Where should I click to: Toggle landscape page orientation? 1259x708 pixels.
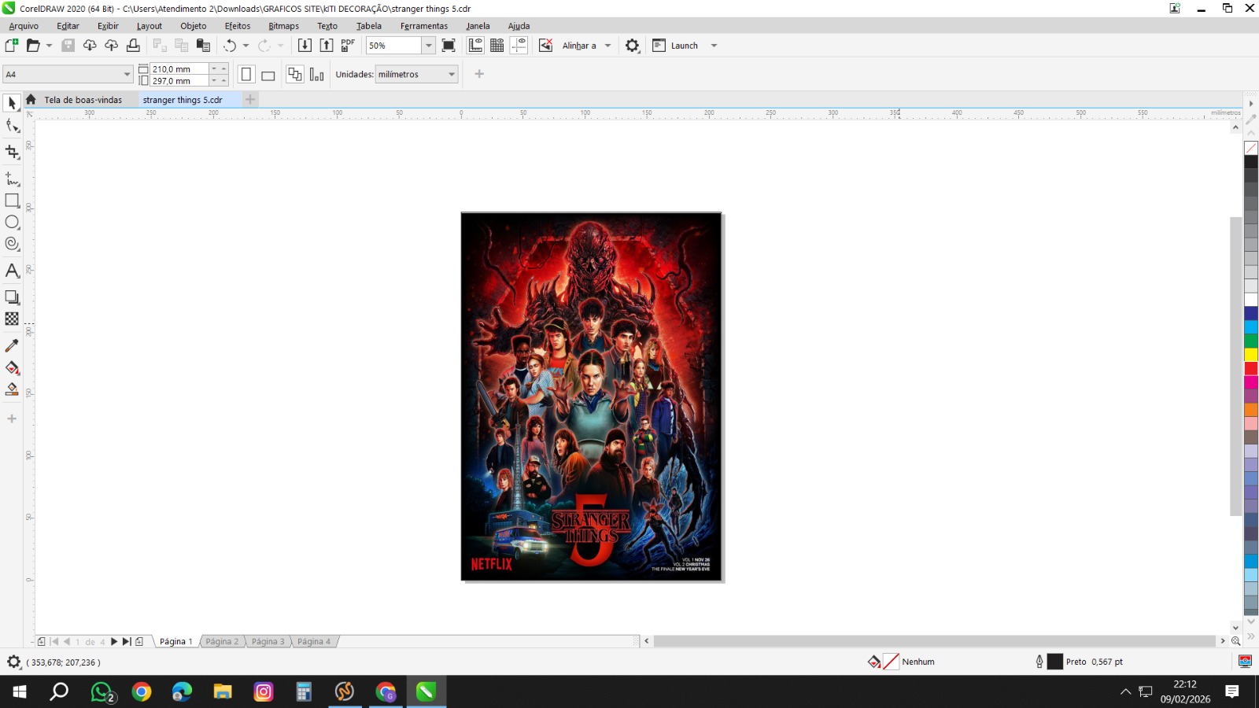tap(268, 76)
